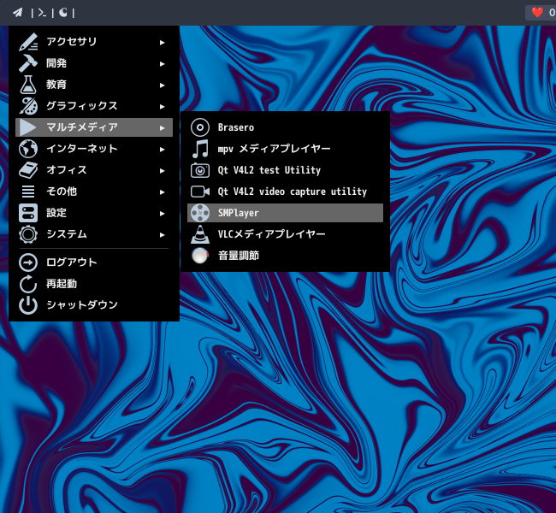
Task: Click the アクセサリ pencil icon
Action: [x=28, y=42]
